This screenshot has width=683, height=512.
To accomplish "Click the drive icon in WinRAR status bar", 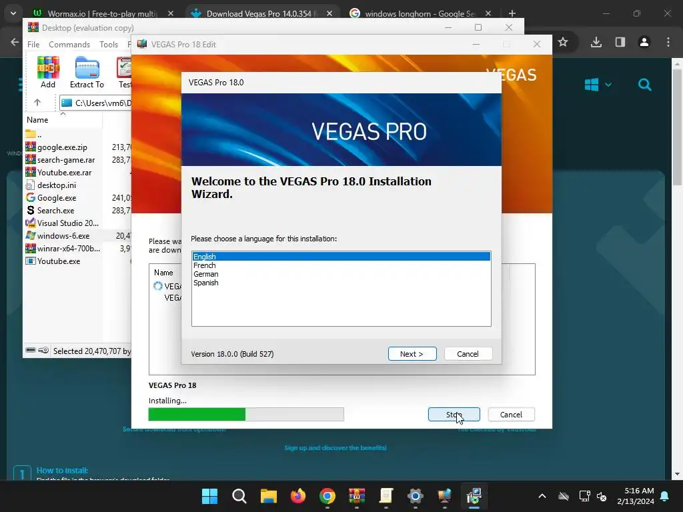I will click(31, 350).
